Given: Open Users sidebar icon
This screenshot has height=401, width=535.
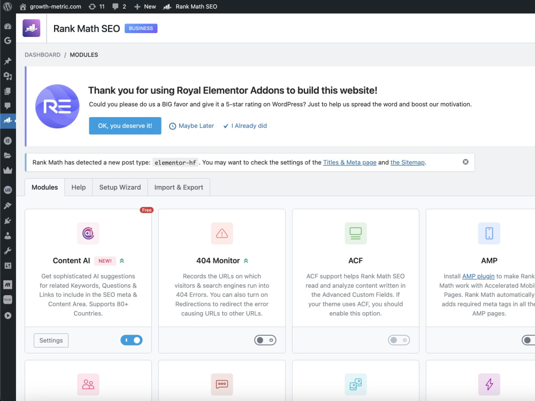Looking at the screenshot, I should [7, 236].
